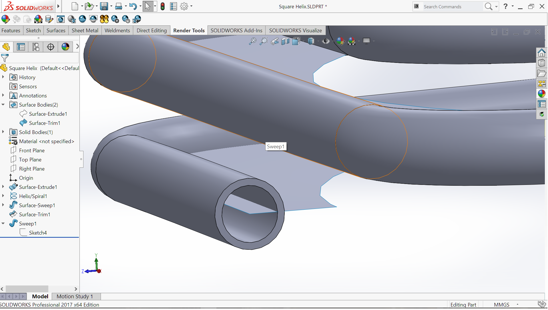This screenshot has width=548, height=310.
Task: Click the Edit Appearance icon in render toolbar
Action: click(x=5, y=19)
